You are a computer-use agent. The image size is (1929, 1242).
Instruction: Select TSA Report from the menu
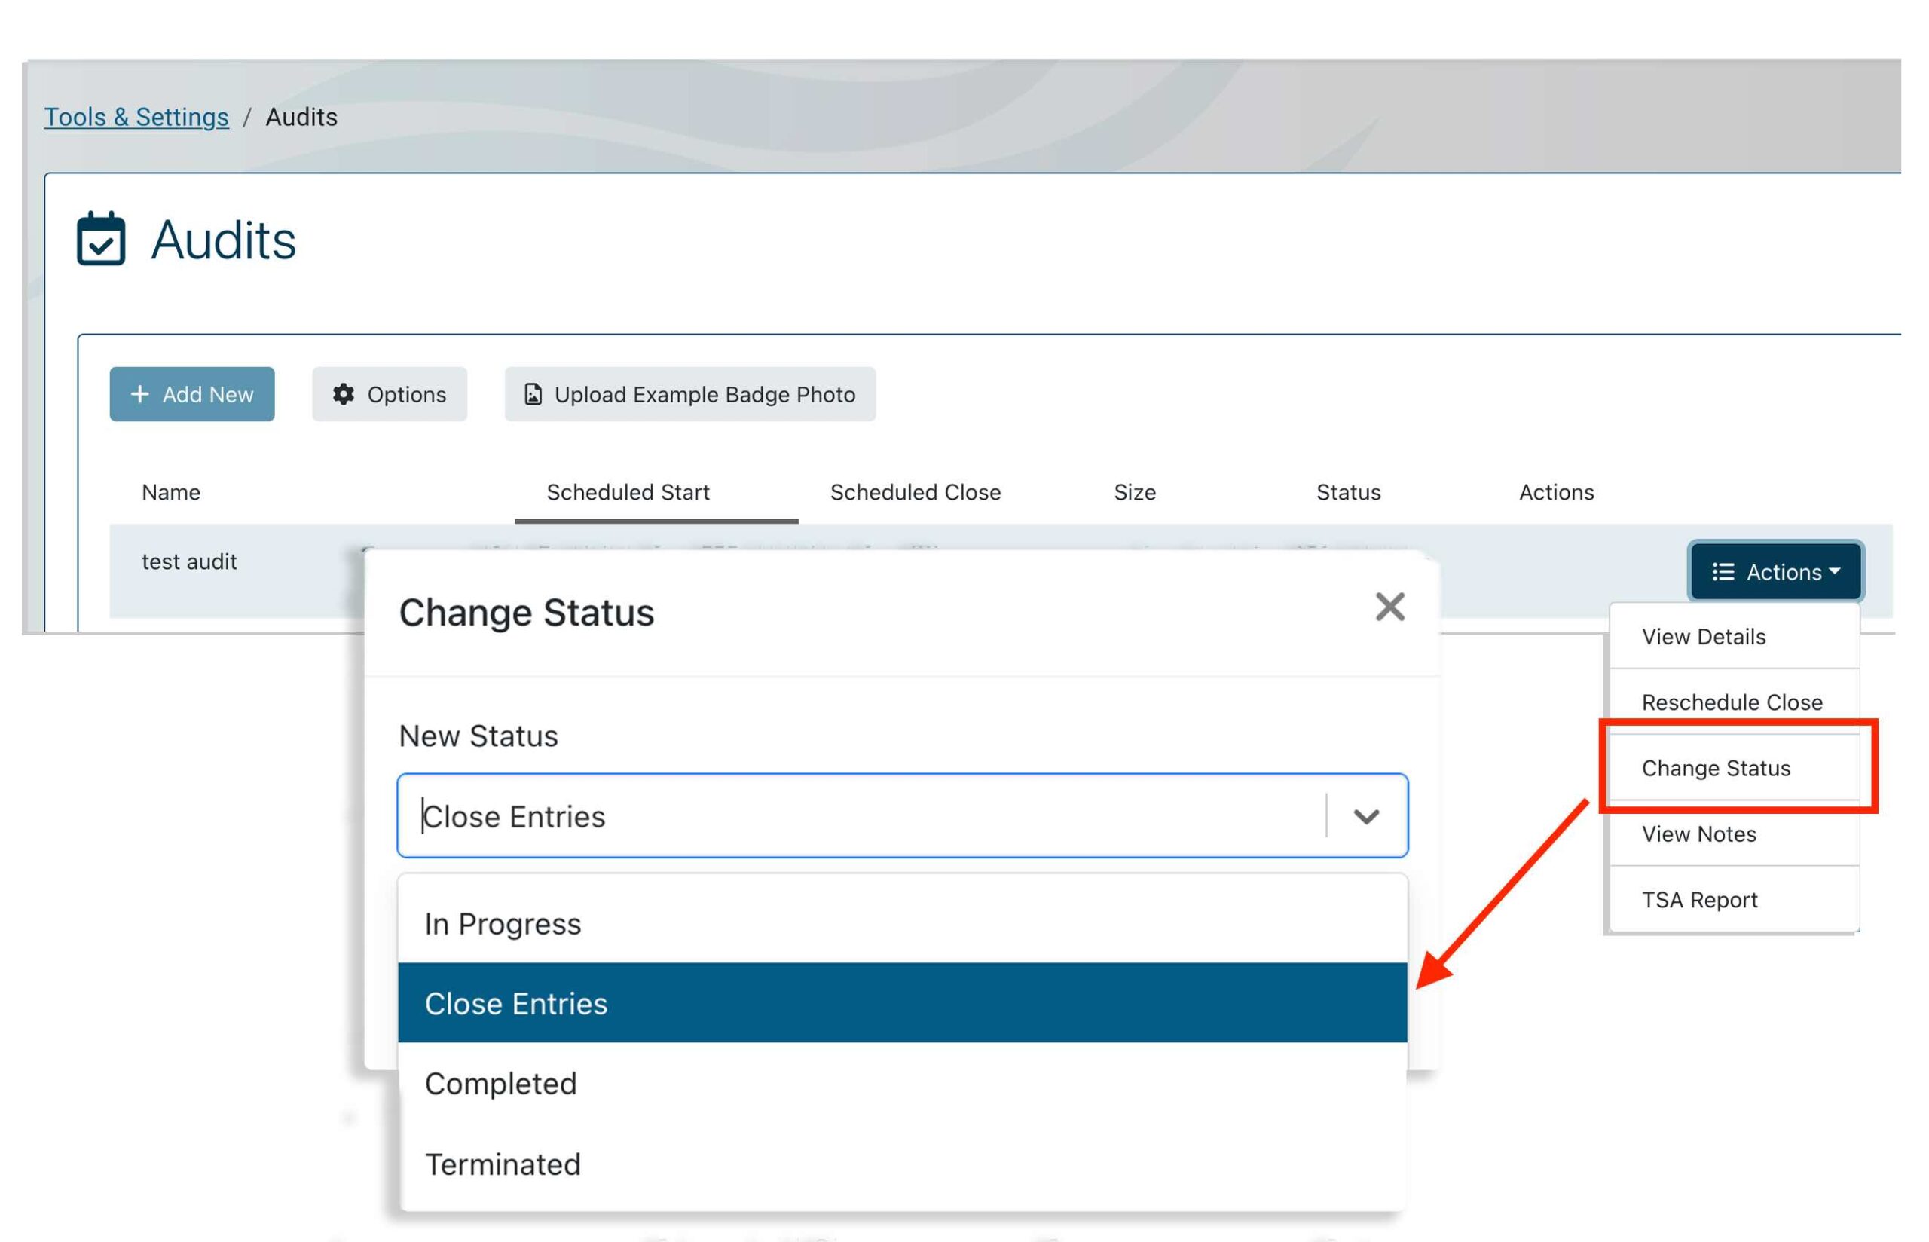pos(1698,900)
